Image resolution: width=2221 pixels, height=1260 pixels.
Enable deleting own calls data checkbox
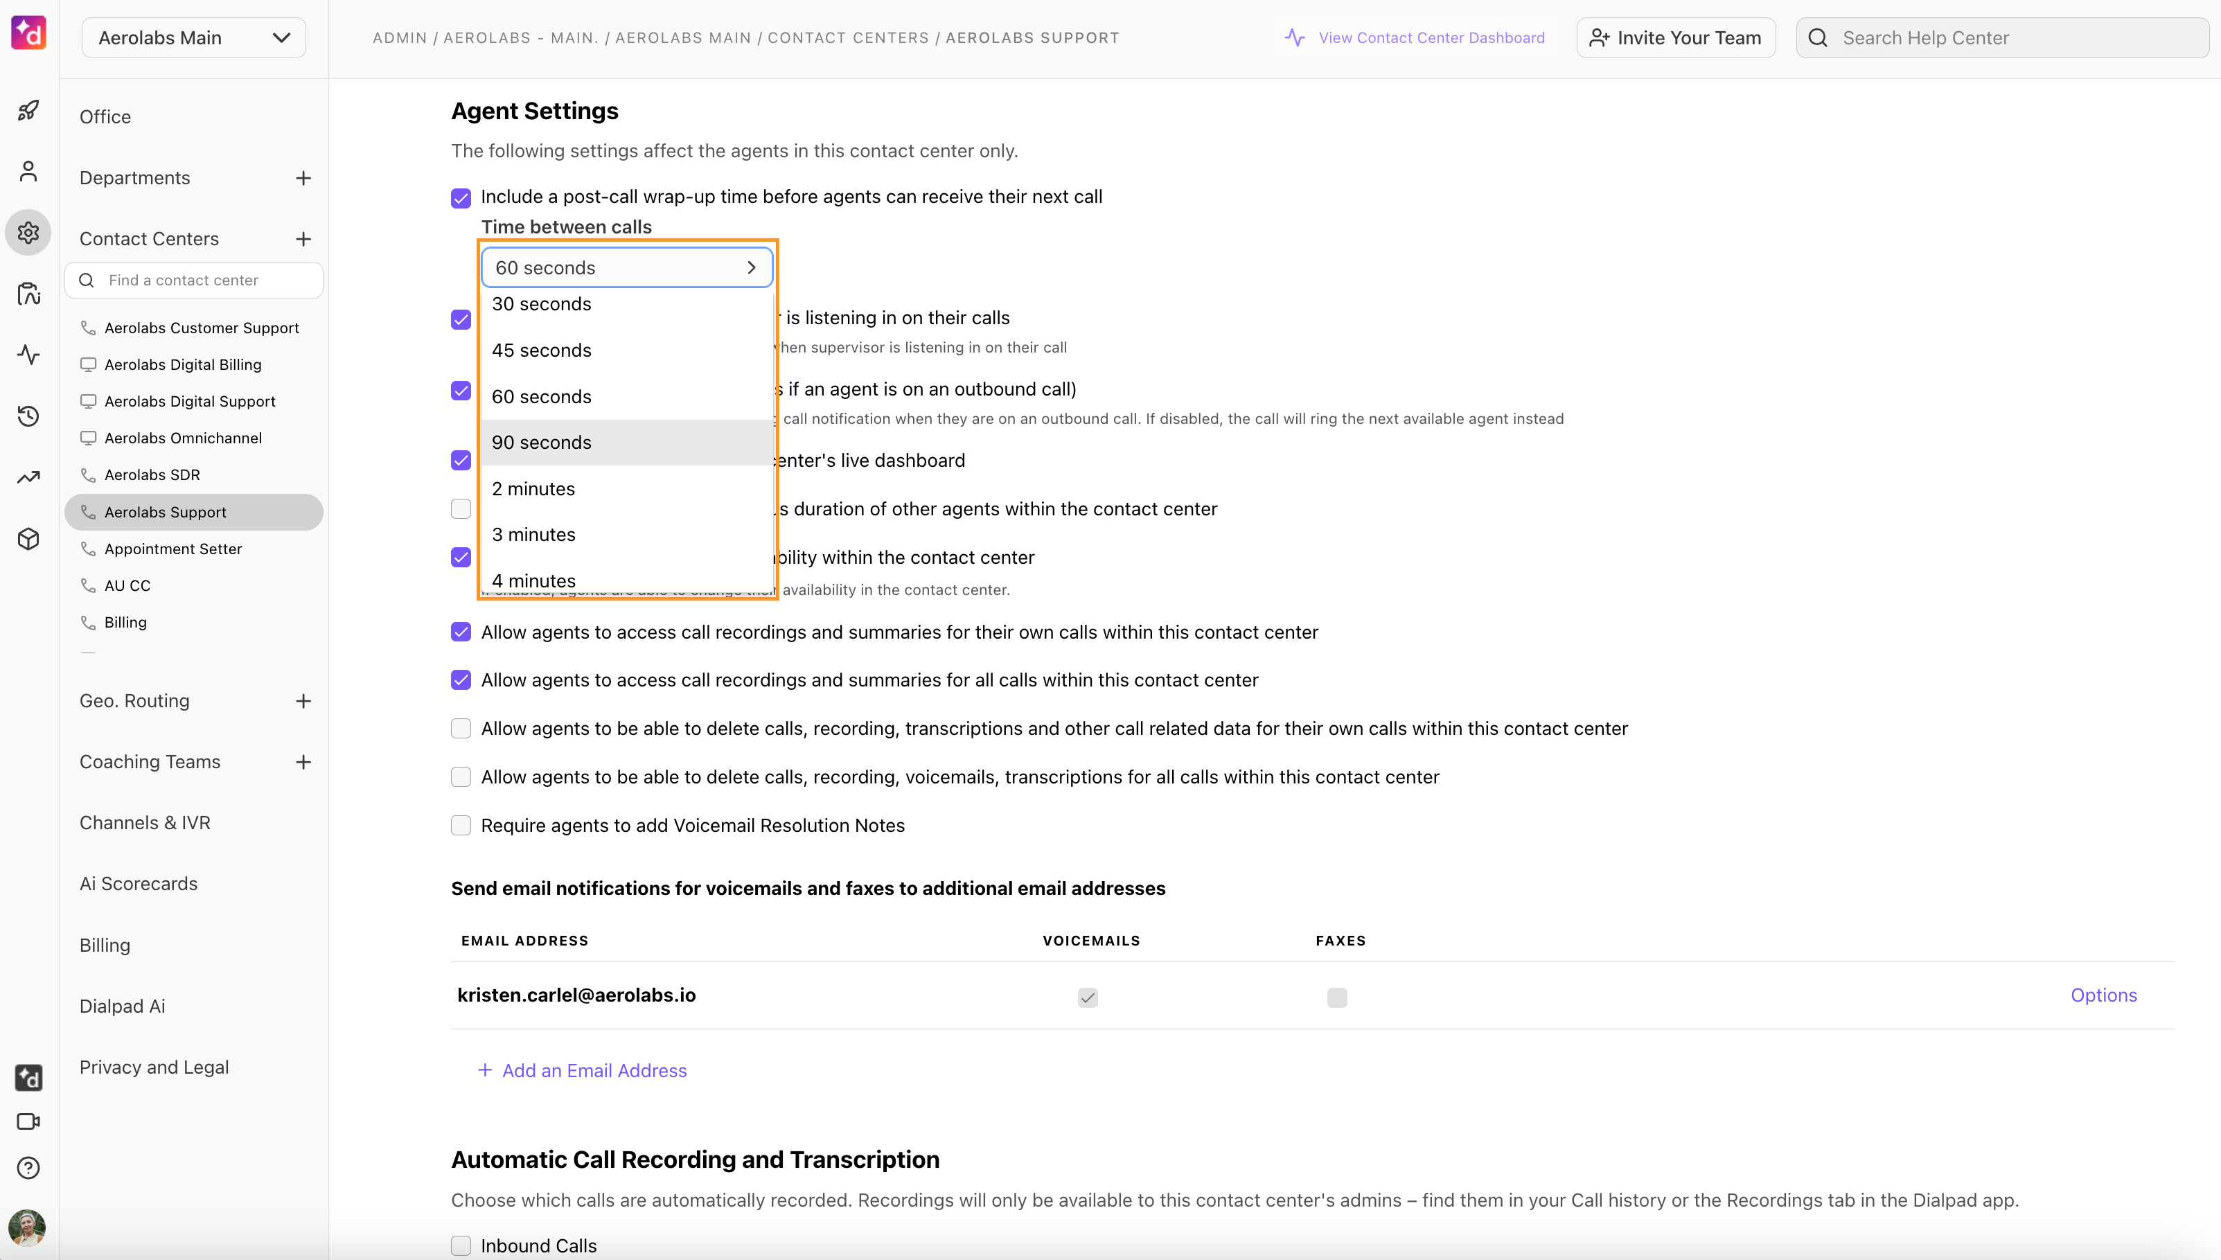[x=461, y=729]
